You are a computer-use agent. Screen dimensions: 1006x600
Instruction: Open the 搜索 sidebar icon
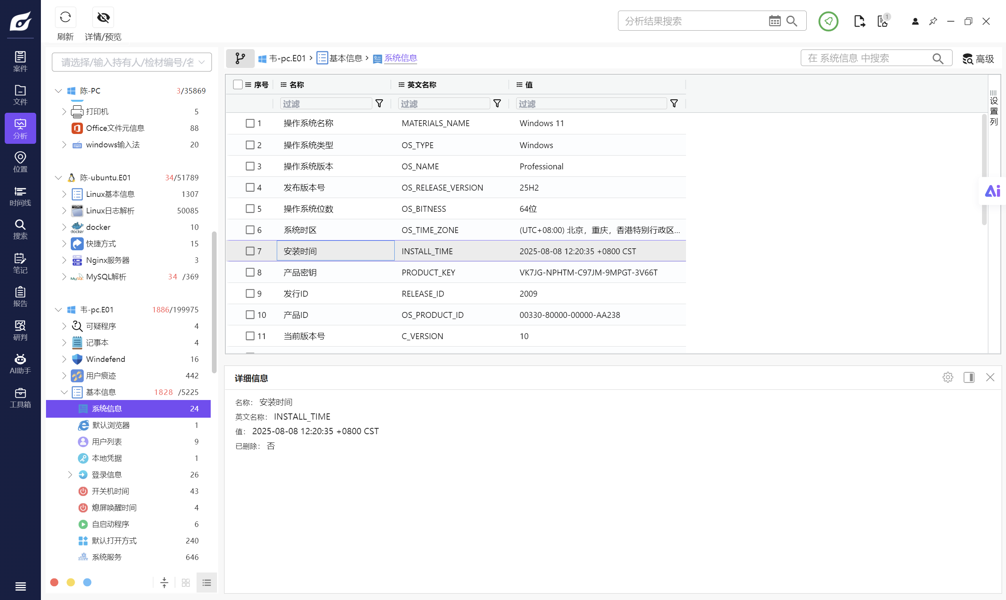(20, 229)
